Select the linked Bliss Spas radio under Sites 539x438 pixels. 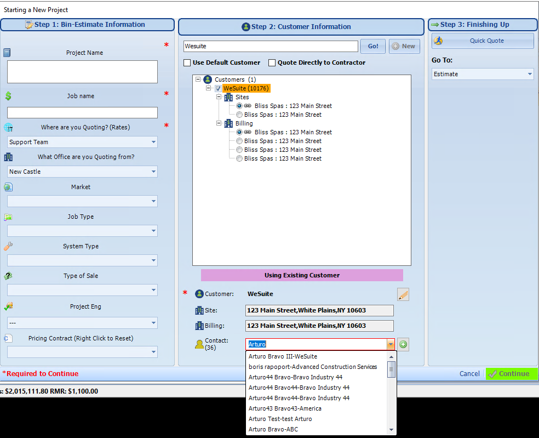(239, 106)
